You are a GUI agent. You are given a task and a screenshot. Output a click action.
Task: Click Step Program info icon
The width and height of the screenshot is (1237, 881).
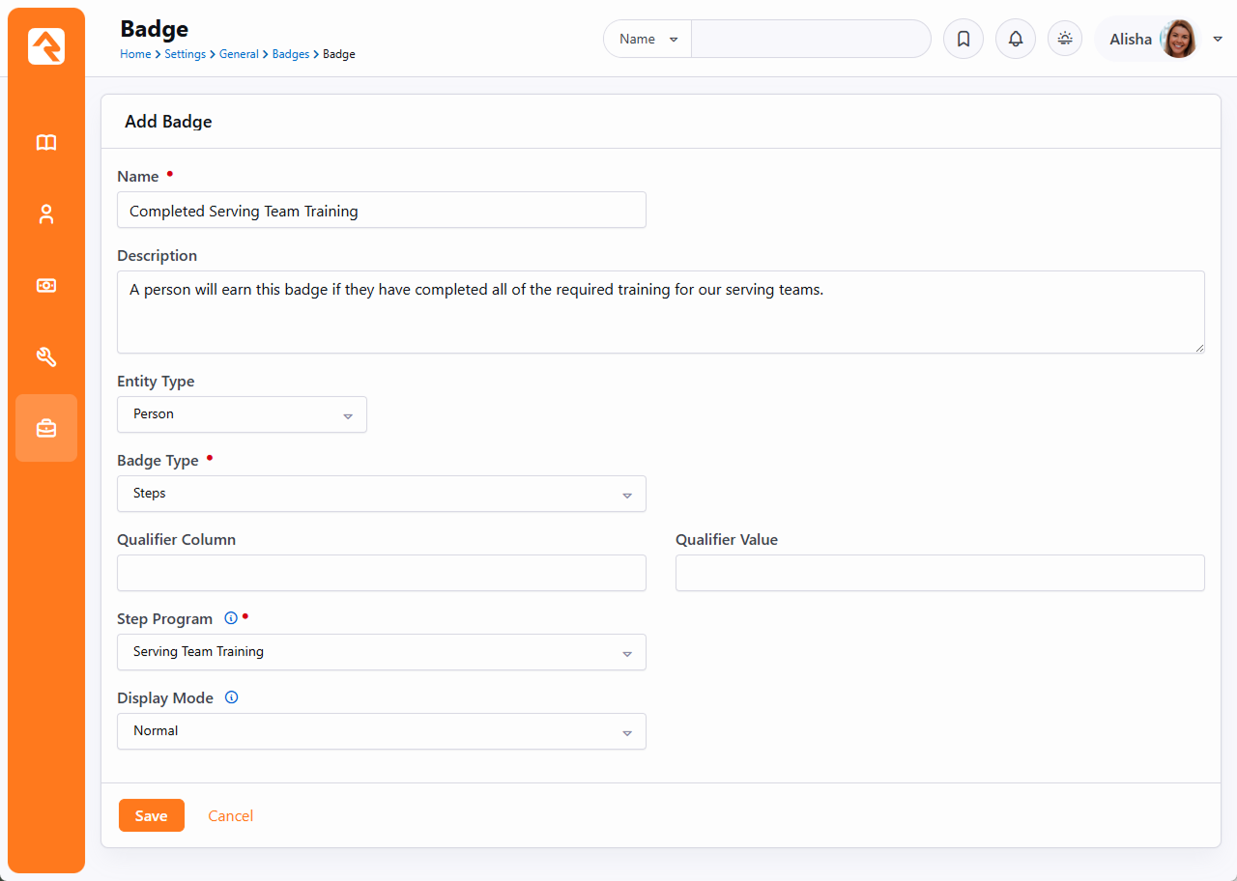[x=231, y=618]
